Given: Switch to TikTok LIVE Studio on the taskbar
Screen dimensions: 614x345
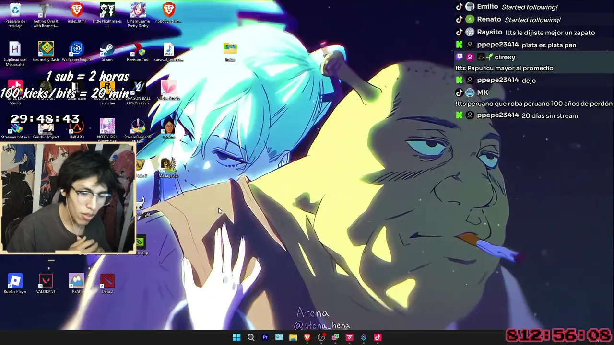Looking at the screenshot, I should pyautogui.click(x=378, y=337).
